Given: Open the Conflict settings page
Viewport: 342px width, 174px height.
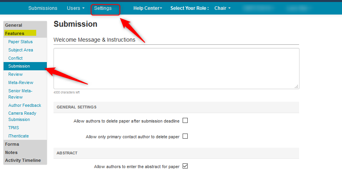Looking at the screenshot, I should pyautogui.click(x=15, y=58).
